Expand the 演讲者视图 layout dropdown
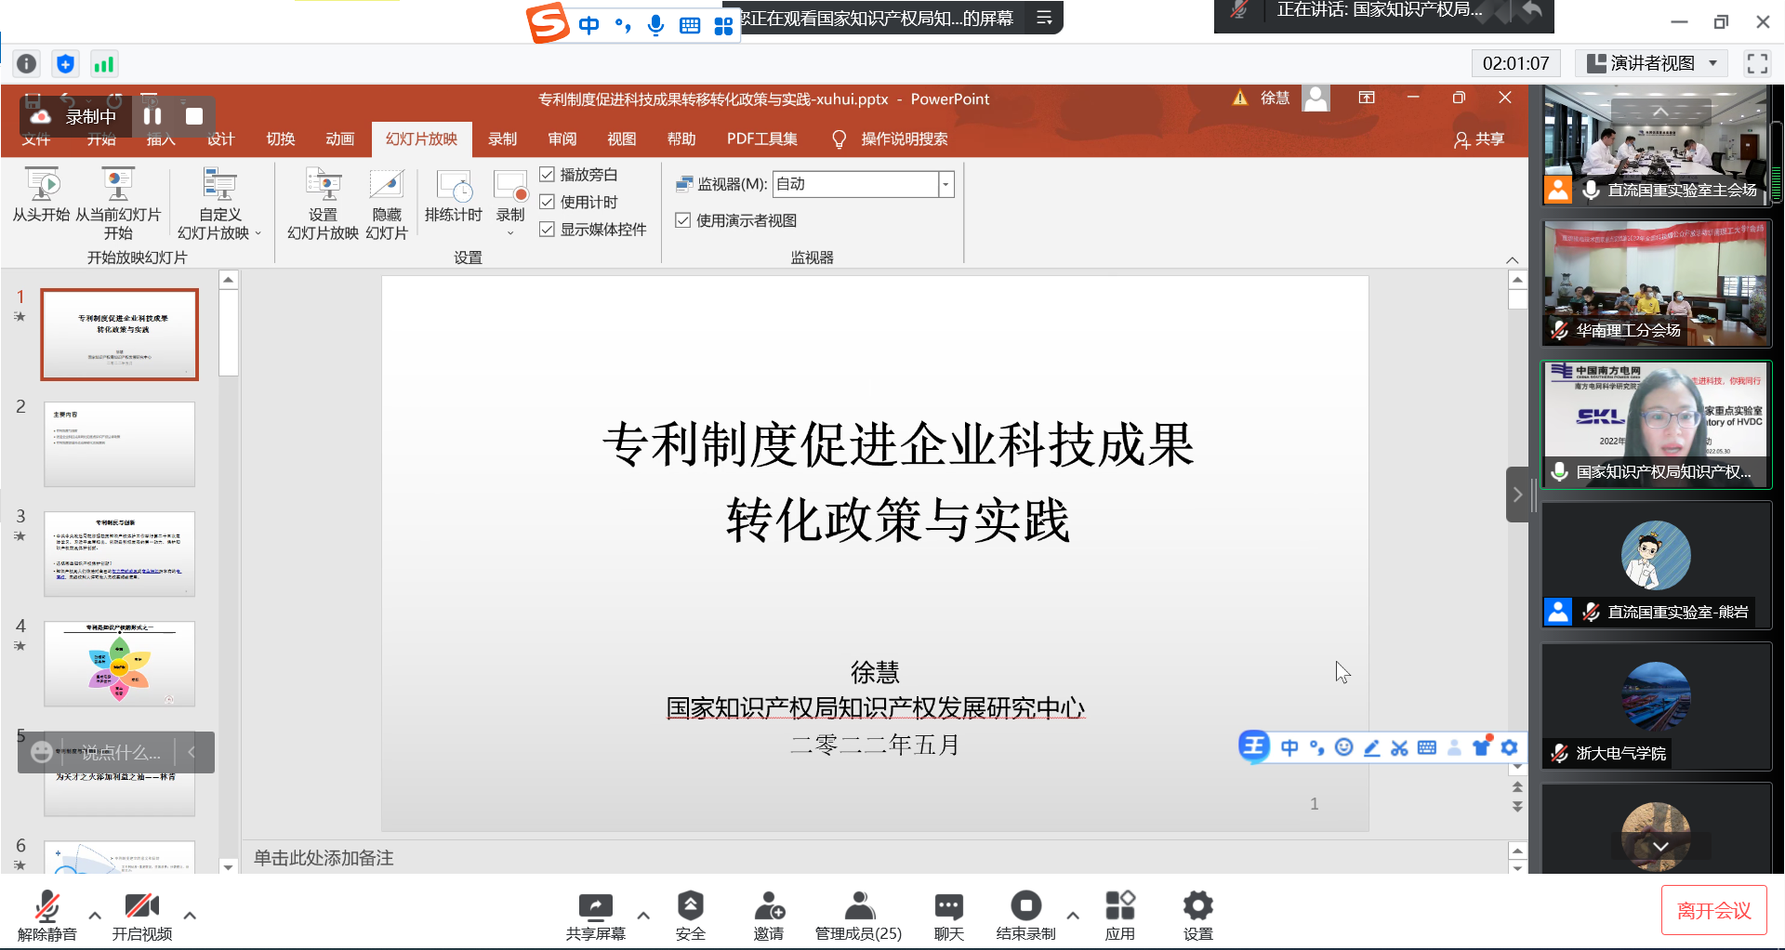 tap(1712, 63)
